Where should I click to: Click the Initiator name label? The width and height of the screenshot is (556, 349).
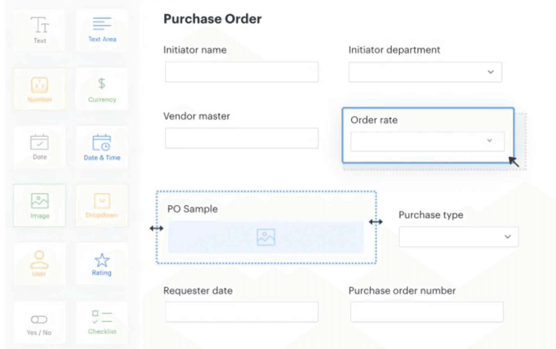click(x=195, y=50)
